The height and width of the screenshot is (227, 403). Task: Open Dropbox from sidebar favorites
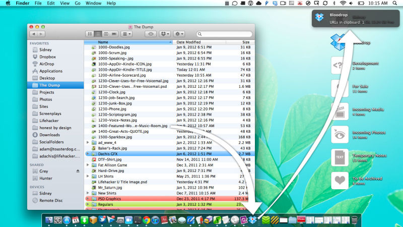pyautogui.click(x=46, y=57)
